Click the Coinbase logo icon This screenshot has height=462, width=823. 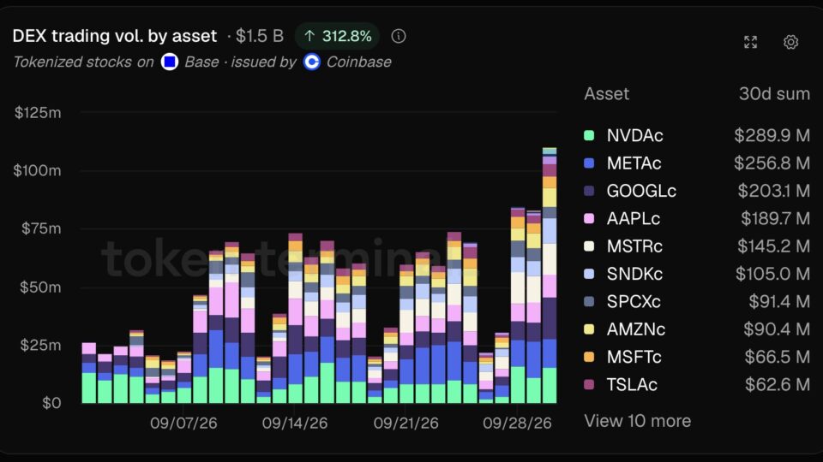[x=312, y=62]
